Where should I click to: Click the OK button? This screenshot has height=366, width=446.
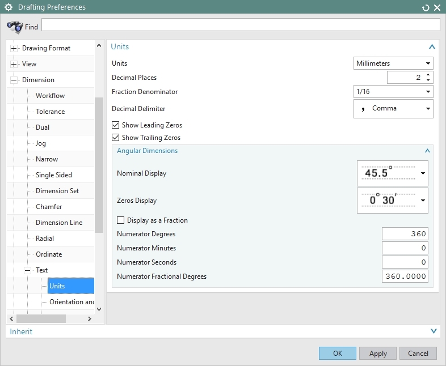click(338, 353)
